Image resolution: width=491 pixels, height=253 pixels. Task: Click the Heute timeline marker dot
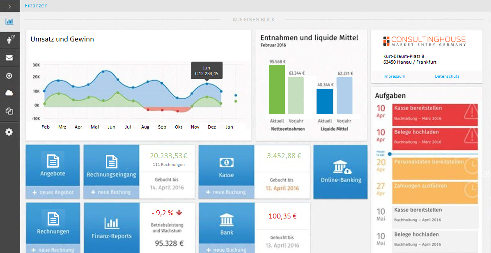click(x=390, y=154)
